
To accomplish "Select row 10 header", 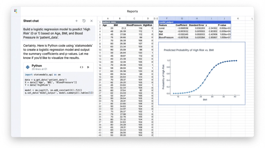I will point(100,50).
